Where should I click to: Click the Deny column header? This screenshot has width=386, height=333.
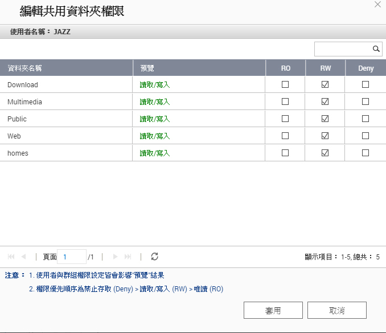[366, 68]
